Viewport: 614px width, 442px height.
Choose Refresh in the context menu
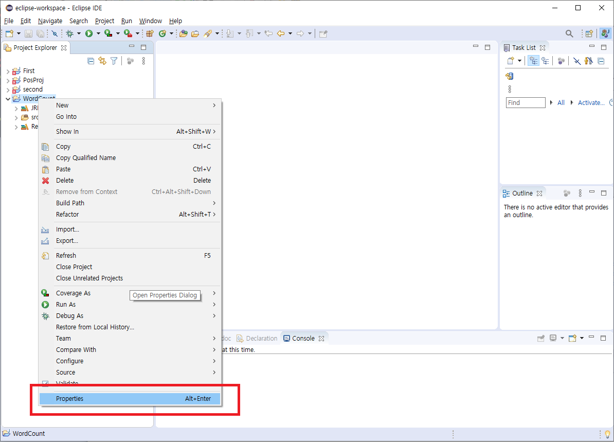pos(130,256)
